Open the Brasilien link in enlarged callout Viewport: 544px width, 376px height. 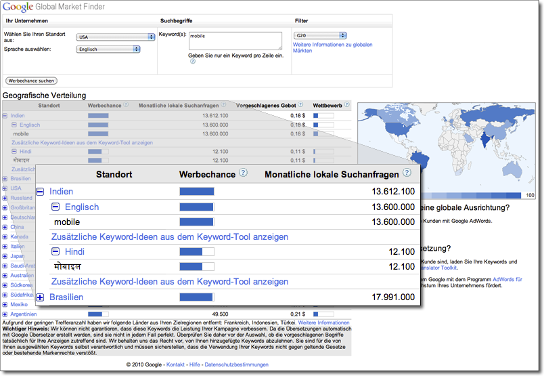66,297
